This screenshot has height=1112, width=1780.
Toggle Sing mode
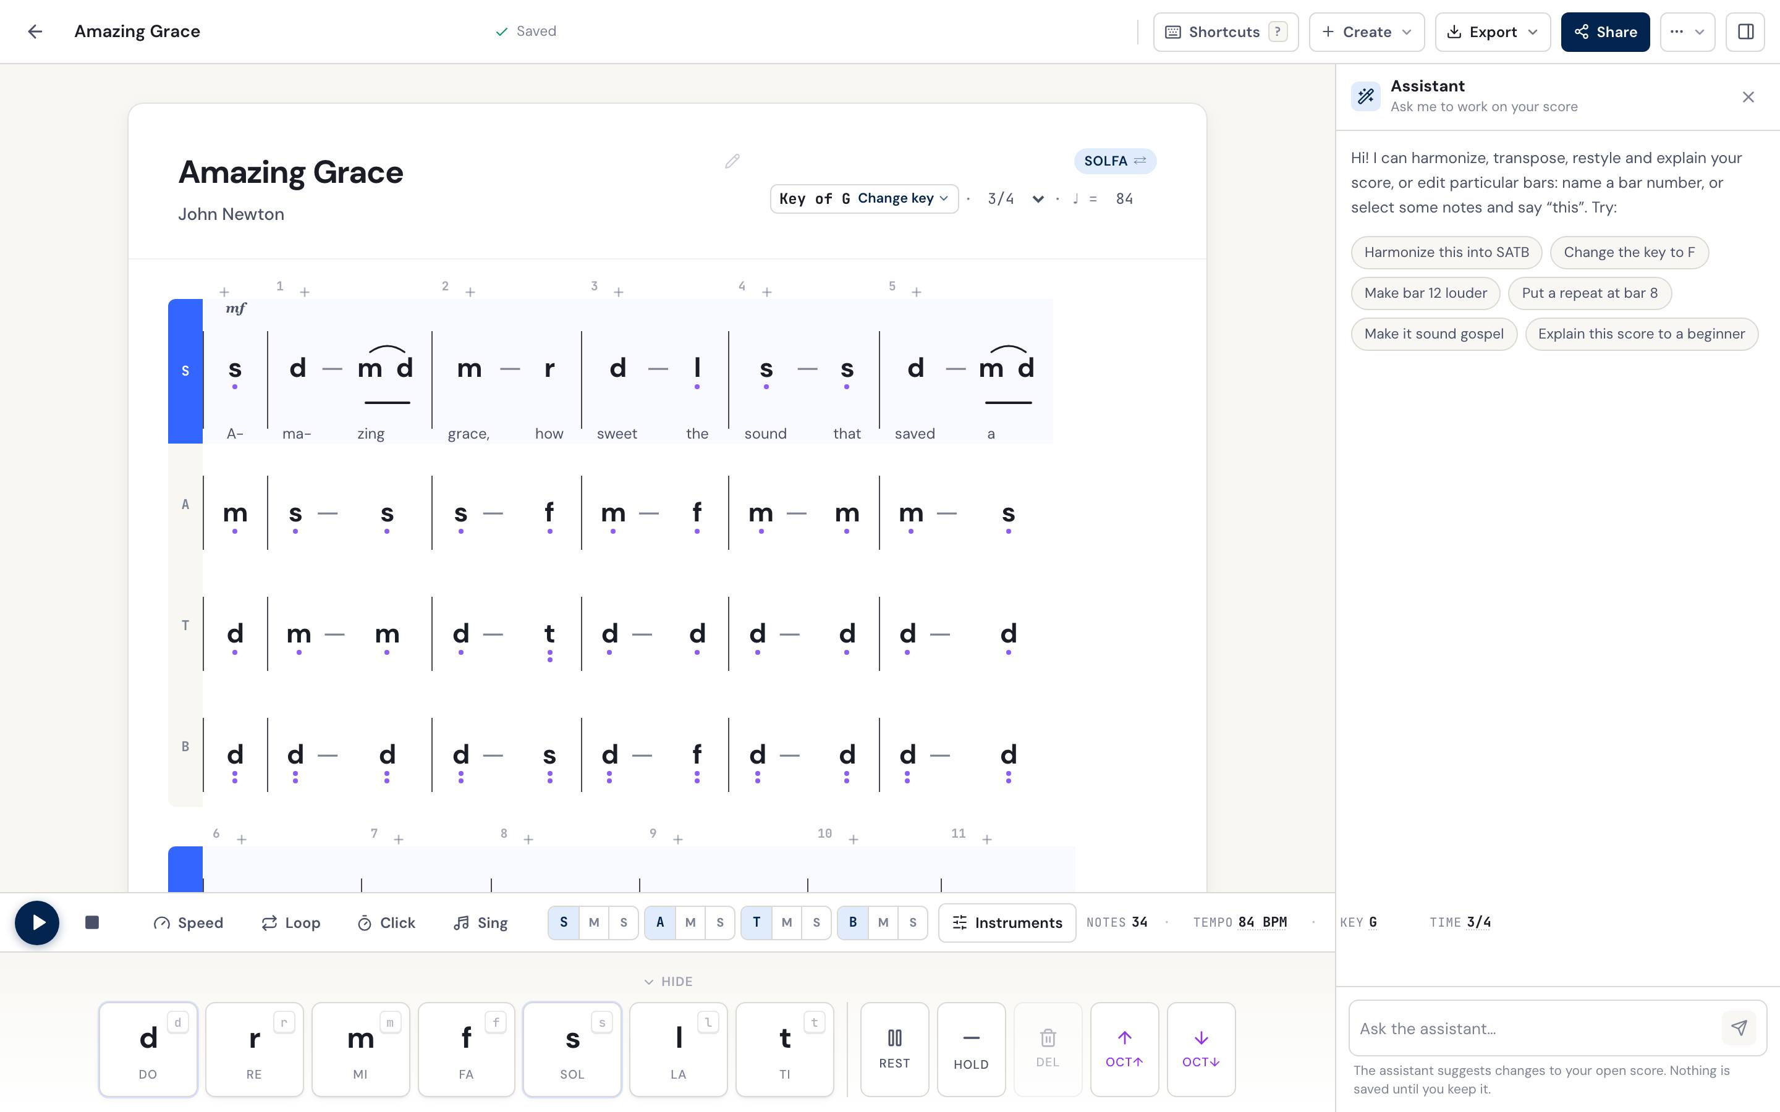481,922
